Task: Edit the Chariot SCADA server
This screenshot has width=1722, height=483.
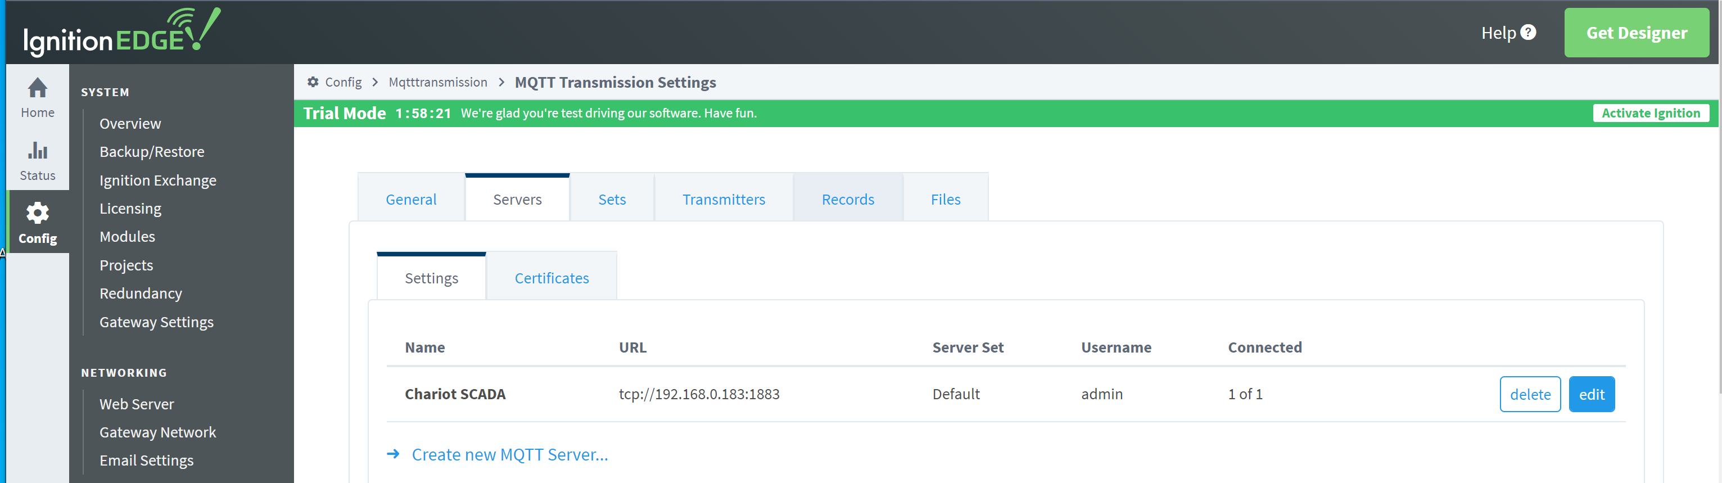Action: [x=1592, y=394]
